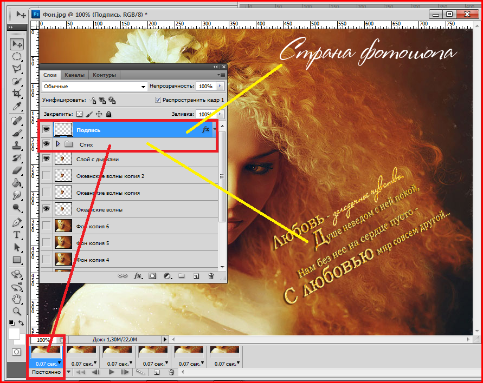Hide the Подпись layer
Viewport: 483px width, 383px height.
coord(46,130)
